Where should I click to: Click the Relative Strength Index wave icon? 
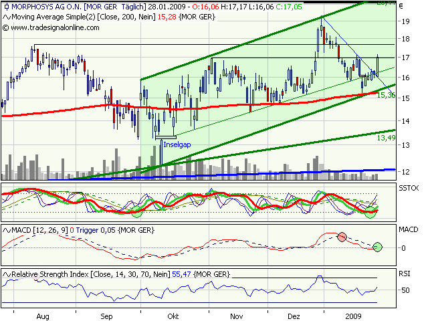coord(6,274)
